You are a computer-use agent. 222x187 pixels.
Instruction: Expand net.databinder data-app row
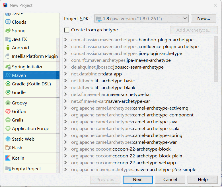[65, 74]
